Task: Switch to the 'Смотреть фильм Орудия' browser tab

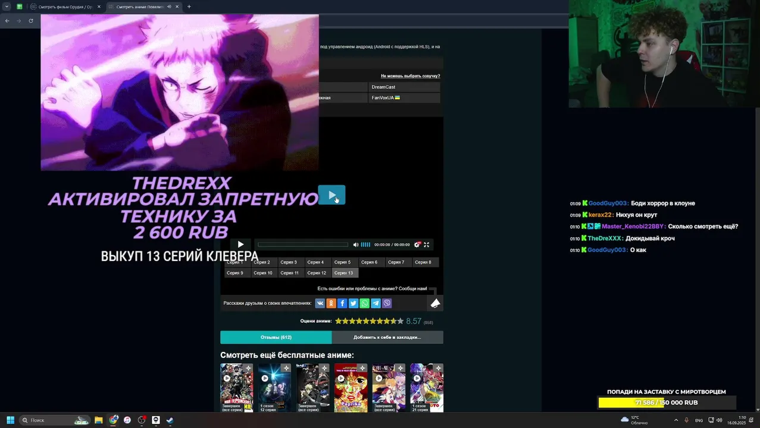Action: tap(65, 7)
